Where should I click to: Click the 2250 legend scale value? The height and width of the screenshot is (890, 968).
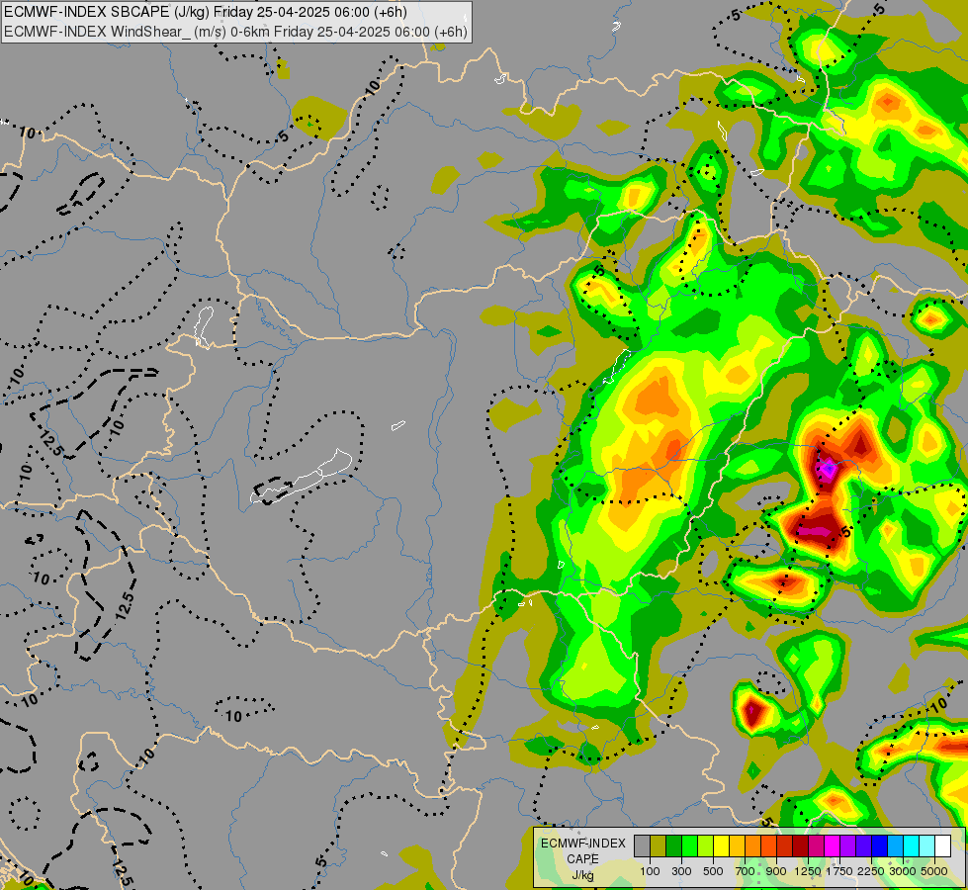point(871,871)
